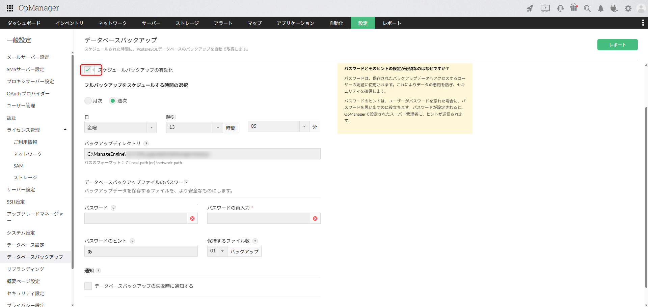Click the password hint input field

tap(141, 251)
